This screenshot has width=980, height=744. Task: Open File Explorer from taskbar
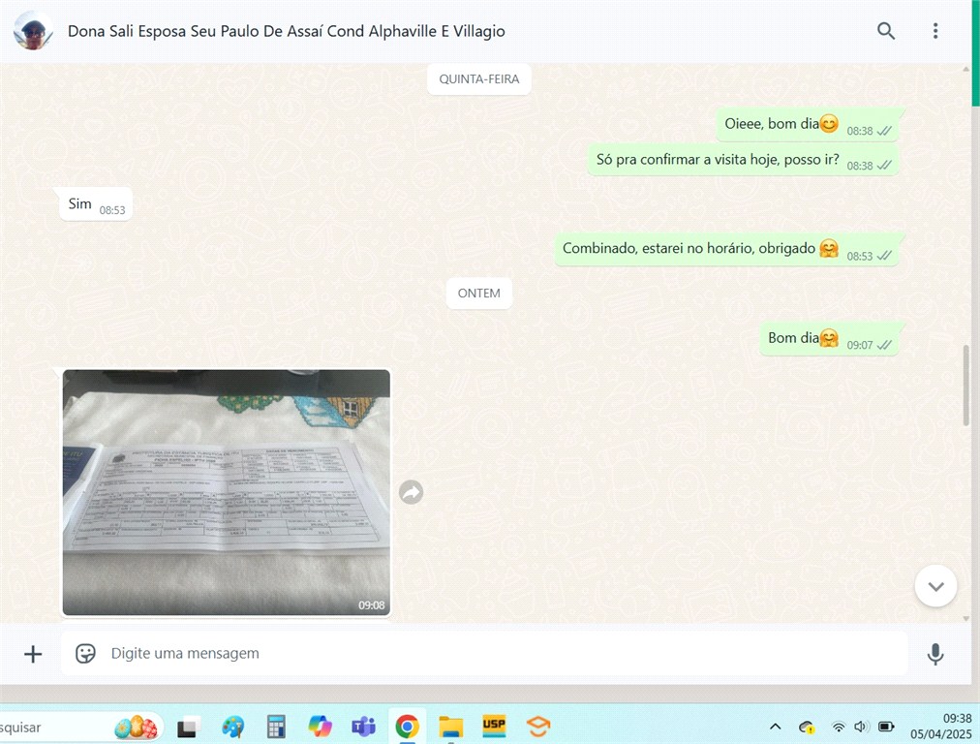(x=450, y=728)
